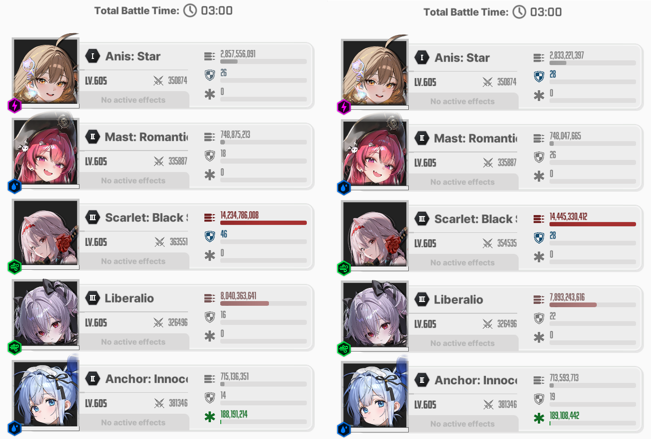Click the wind element badge on left Scarlet portrait
Image resolution: width=651 pixels, height=439 pixels.
(15, 267)
